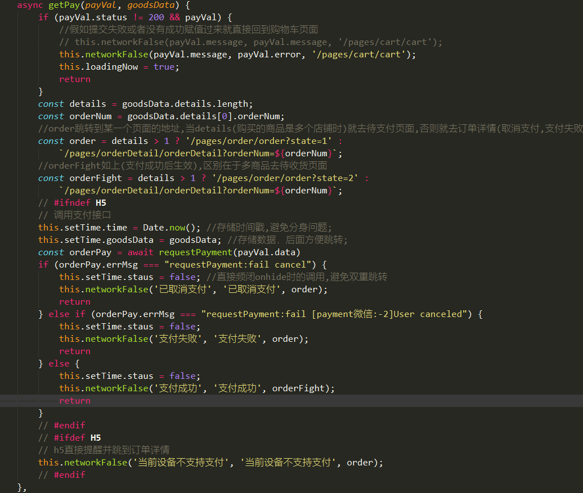This screenshot has height=493, width=583.
Task: Click the number 200 in the status check
Action: 156,17
